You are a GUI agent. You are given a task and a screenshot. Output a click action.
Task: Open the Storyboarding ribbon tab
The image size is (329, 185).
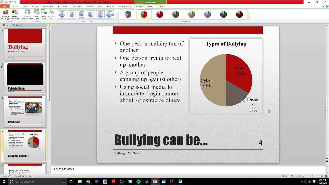coord(125,6)
